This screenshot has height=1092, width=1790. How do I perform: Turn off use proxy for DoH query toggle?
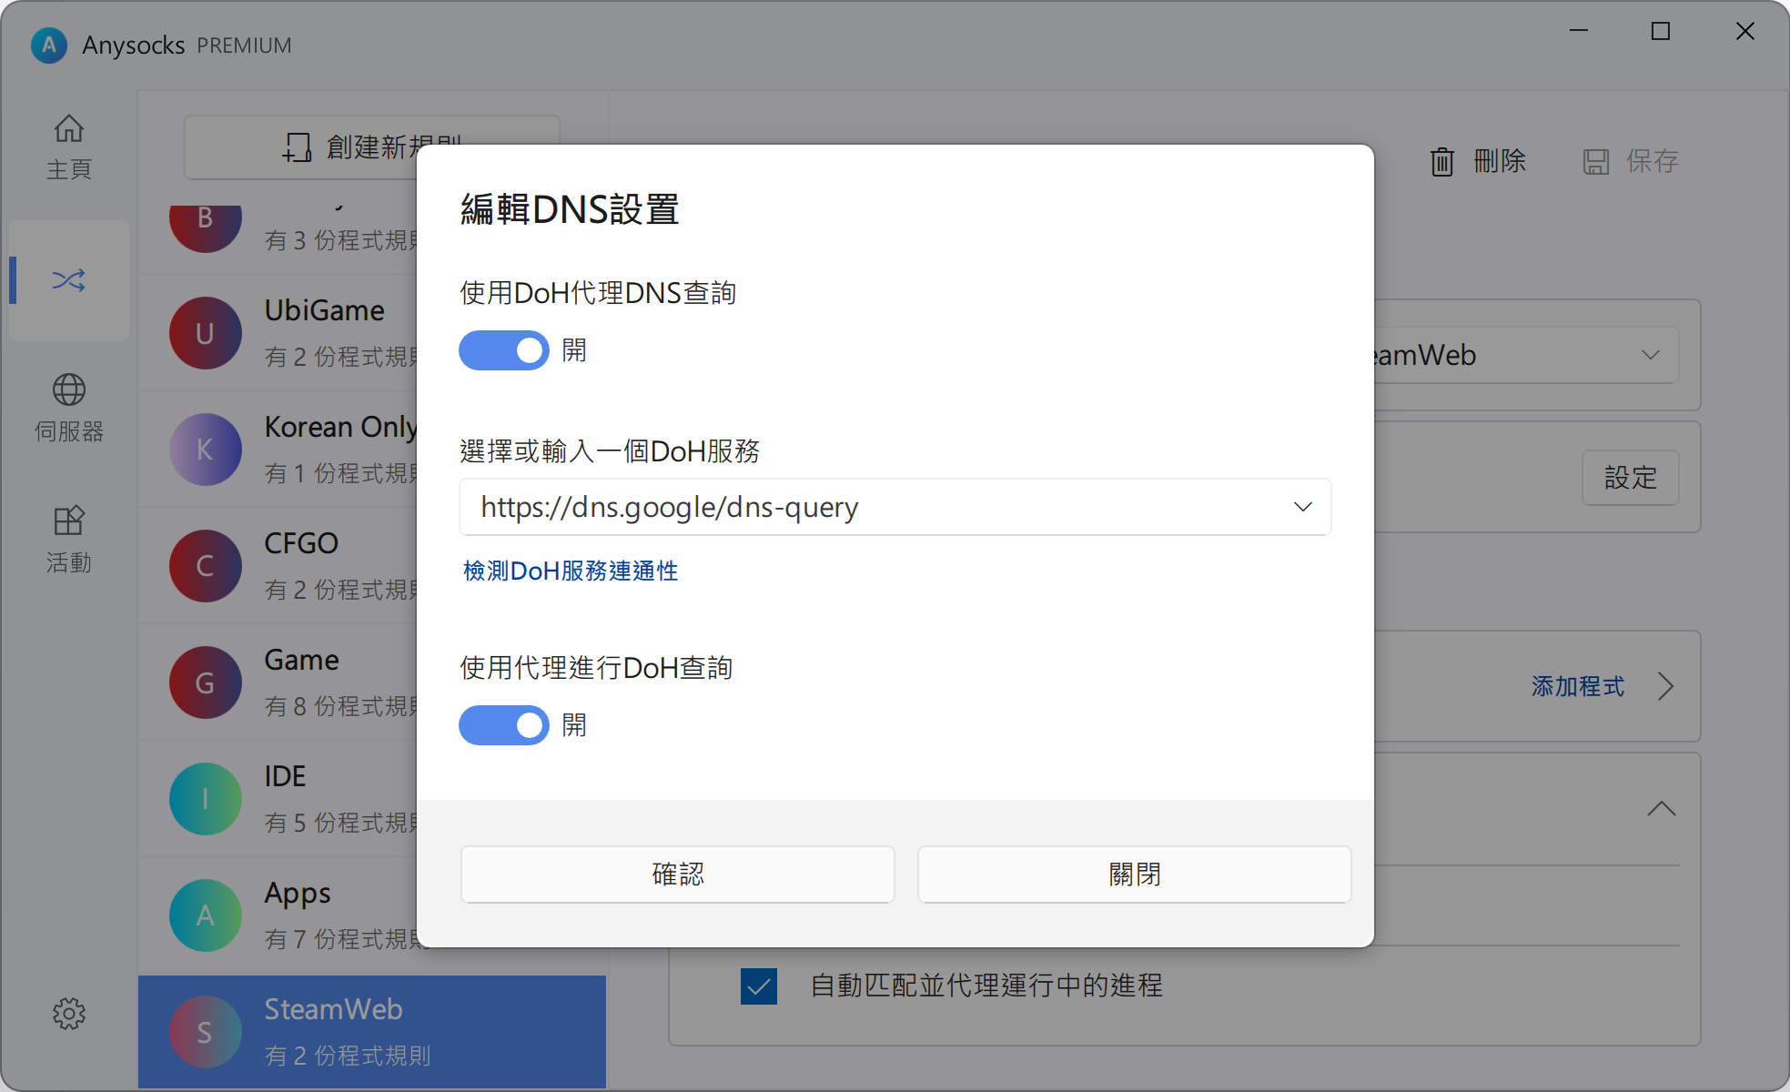tap(503, 725)
